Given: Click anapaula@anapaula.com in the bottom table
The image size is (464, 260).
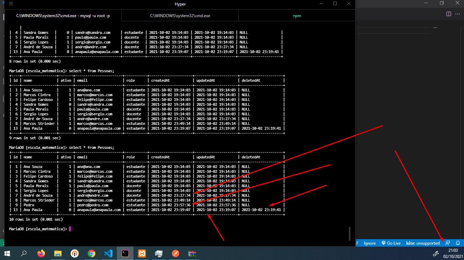Looking at the screenshot, I should click(99, 210).
